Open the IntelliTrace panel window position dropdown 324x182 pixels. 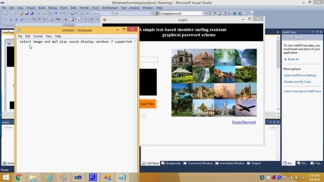click(x=313, y=32)
